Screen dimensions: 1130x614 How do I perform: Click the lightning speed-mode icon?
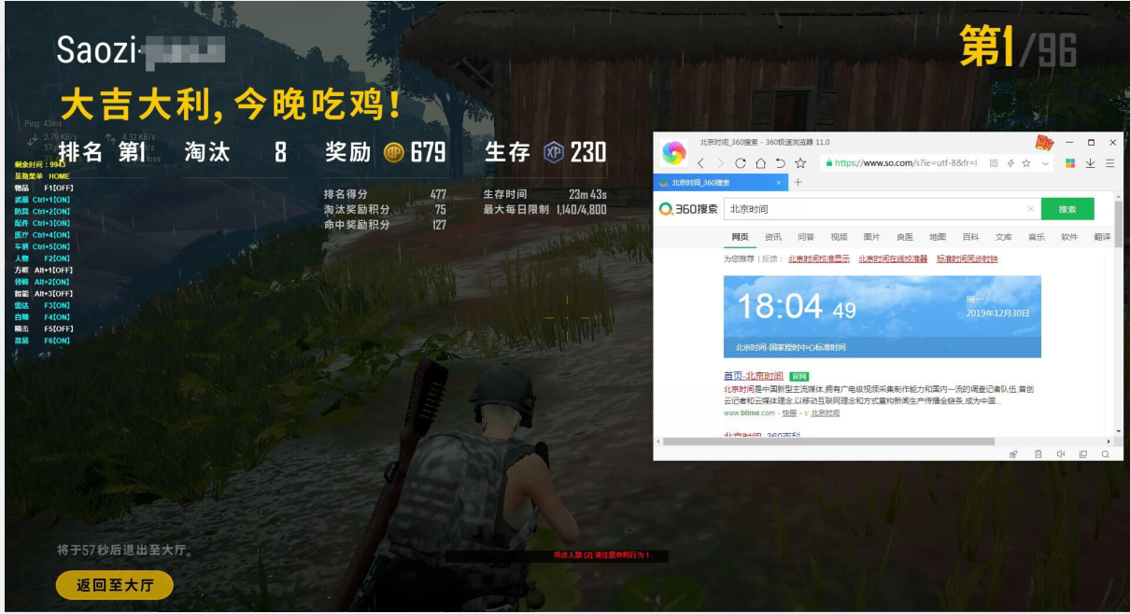[1010, 163]
